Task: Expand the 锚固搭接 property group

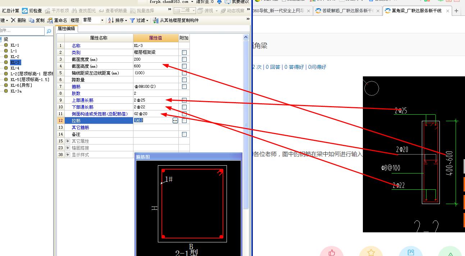Action: 68,148
